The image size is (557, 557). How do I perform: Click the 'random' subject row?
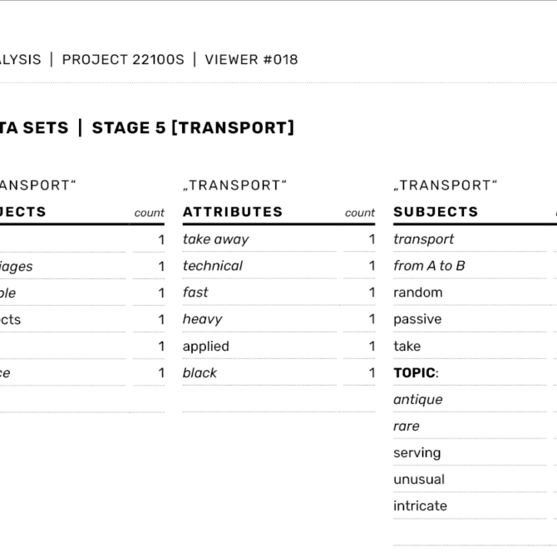[418, 293]
